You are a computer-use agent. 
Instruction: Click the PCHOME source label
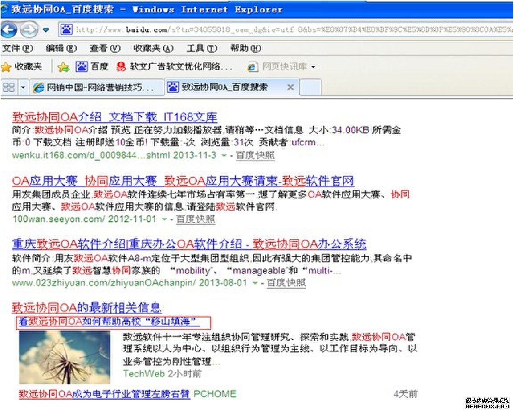click(215, 394)
